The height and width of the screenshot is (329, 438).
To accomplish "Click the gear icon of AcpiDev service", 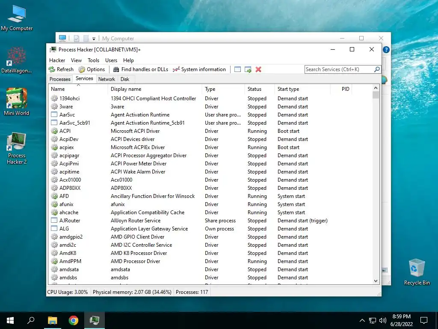I will 54,139.
